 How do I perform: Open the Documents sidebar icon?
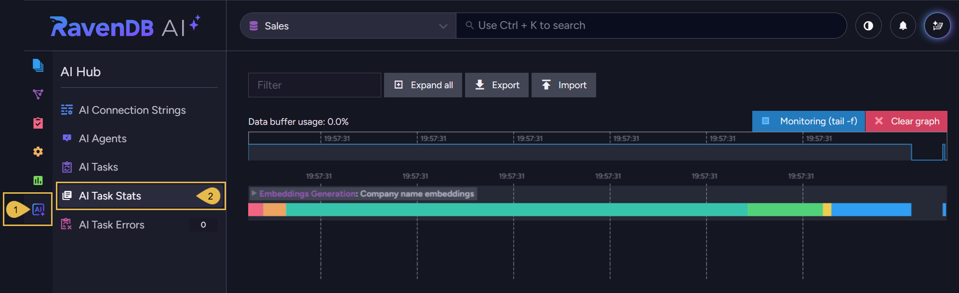pyautogui.click(x=38, y=65)
